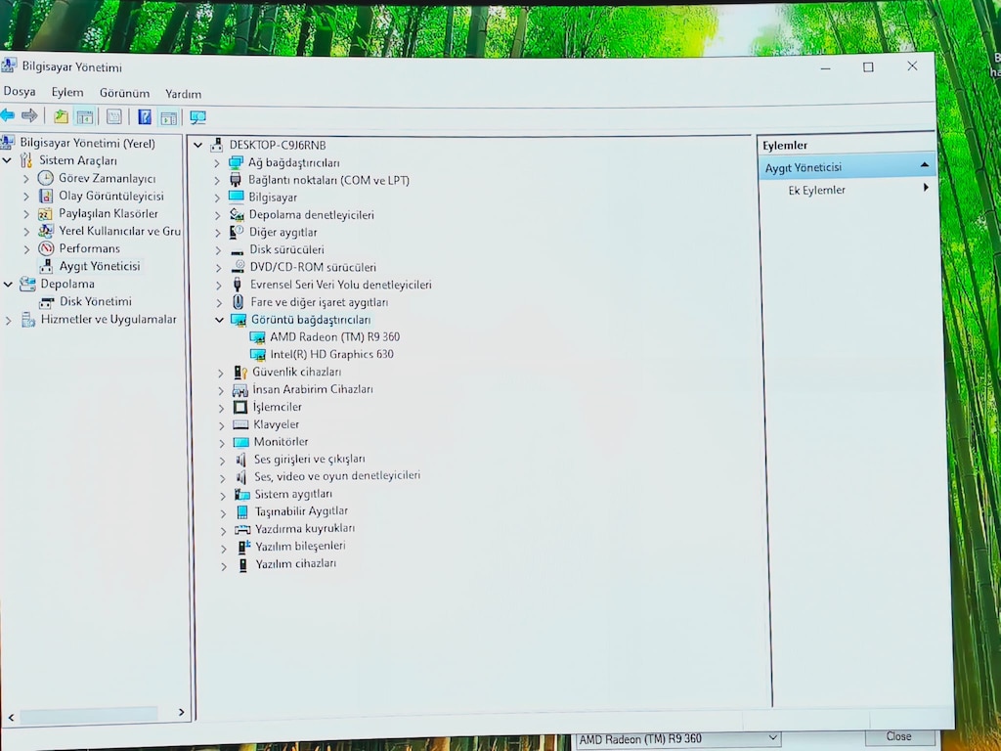Select Depolama denetleyicileri category
The height and width of the screenshot is (751, 1001).
(312, 215)
